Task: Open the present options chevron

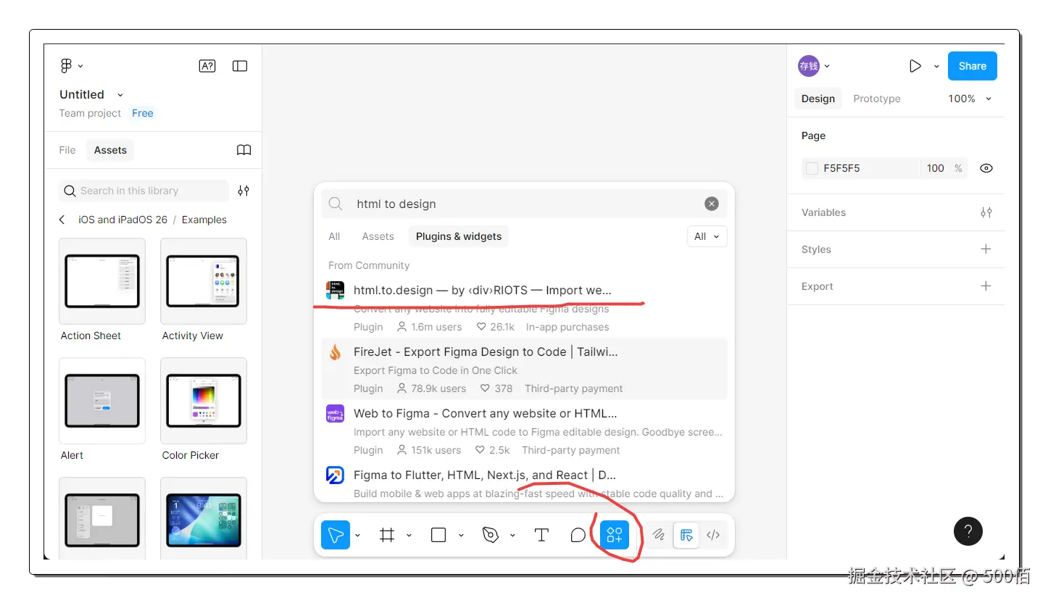Action: click(936, 66)
